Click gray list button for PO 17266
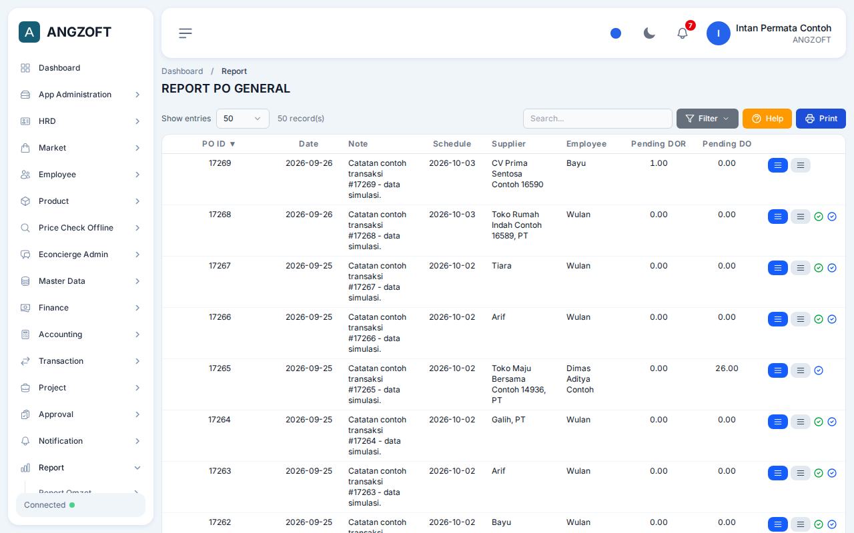This screenshot has height=533, width=854. pyautogui.click(x=801, y=319)
